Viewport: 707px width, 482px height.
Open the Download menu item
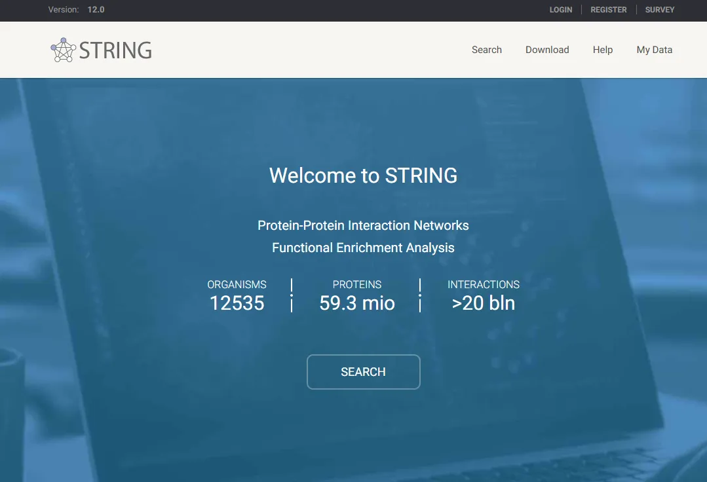[546, 50]
